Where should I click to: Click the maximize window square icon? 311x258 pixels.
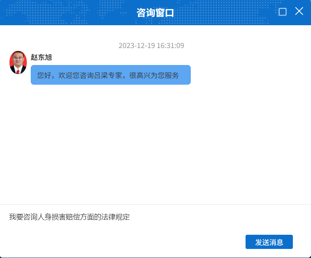pos(282,12)
